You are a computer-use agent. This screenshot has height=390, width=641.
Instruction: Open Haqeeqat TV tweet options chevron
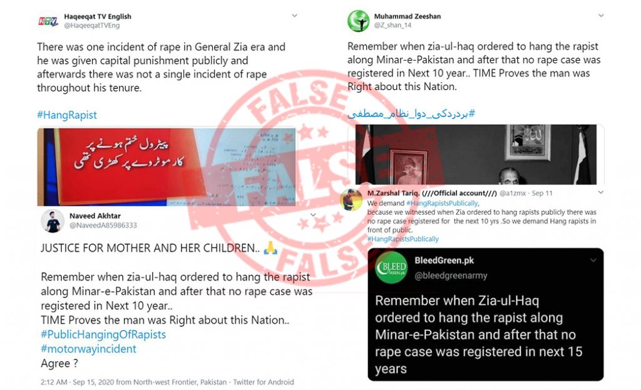(294, 16)
